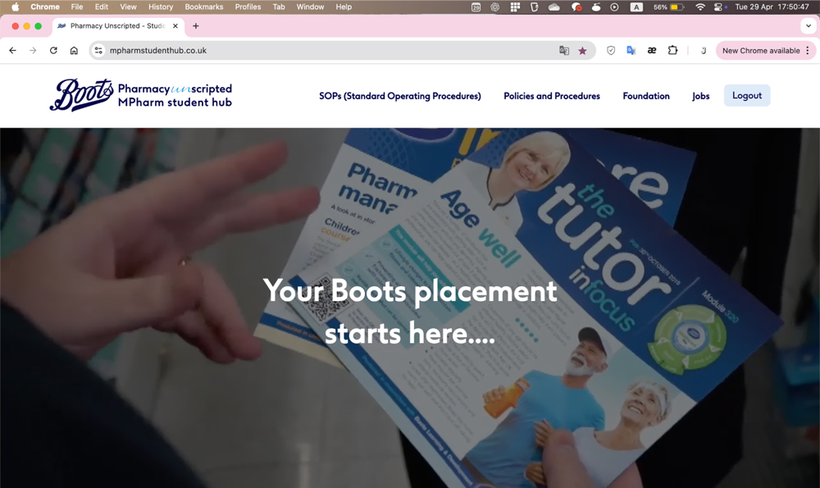The width and height of the screenshot is (820, 488).
Task: Click the grid-pattern menu bar icon
Action: click(515, 7)
